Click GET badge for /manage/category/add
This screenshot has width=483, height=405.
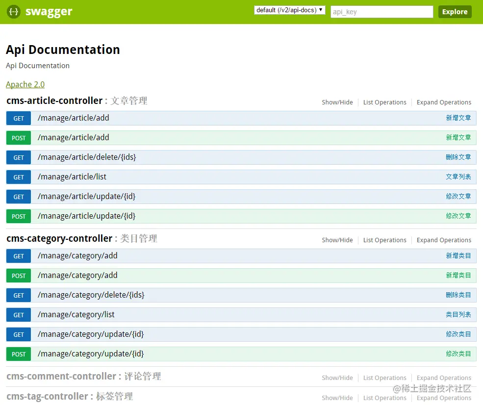(x=19, y=256)
